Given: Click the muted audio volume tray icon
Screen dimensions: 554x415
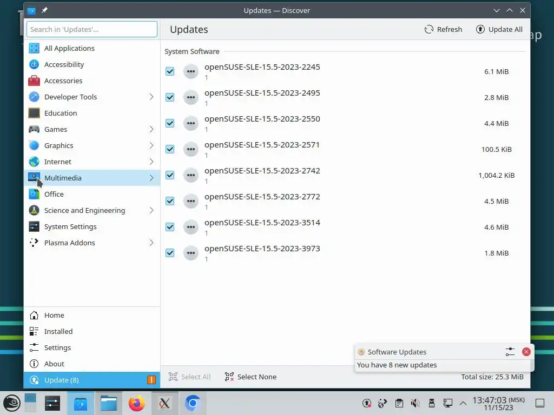Looking at the screenshot, I should [x=415, y=403].
